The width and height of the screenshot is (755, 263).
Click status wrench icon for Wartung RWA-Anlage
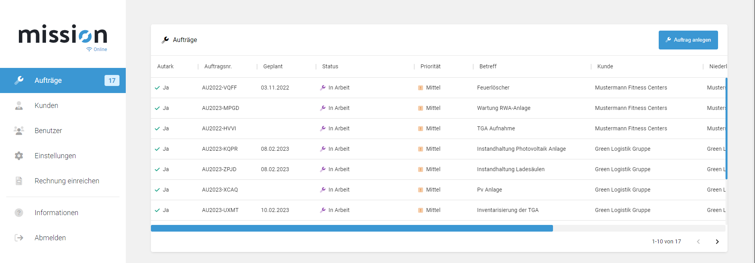323,108
